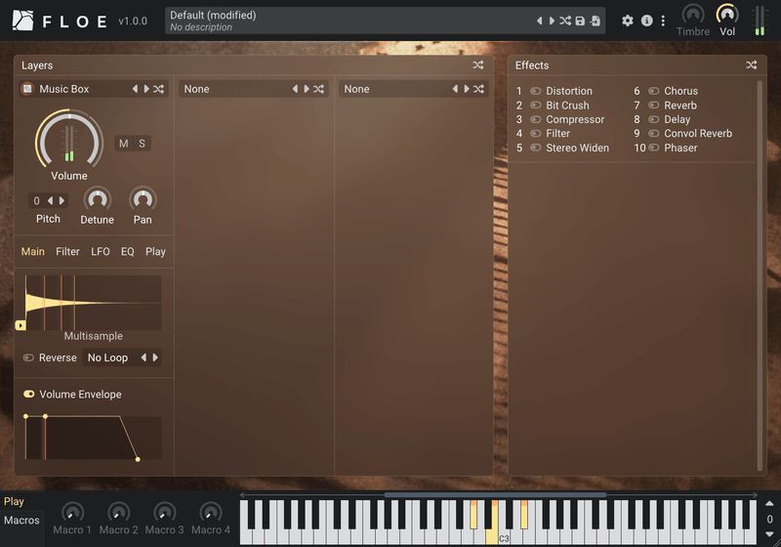
Task: Mute the Music Box layer
Action: tap(124, 144)
